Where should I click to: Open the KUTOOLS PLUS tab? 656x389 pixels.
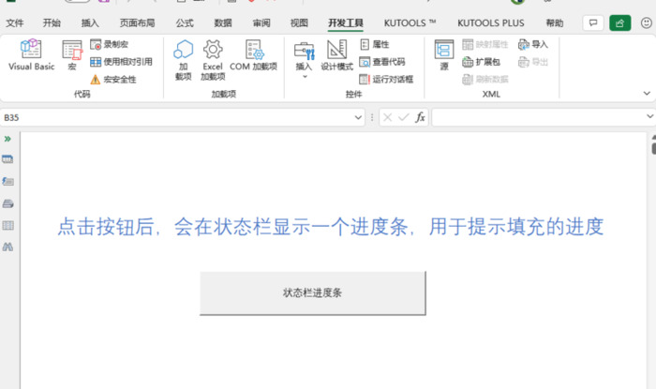(x=491, y=23)
